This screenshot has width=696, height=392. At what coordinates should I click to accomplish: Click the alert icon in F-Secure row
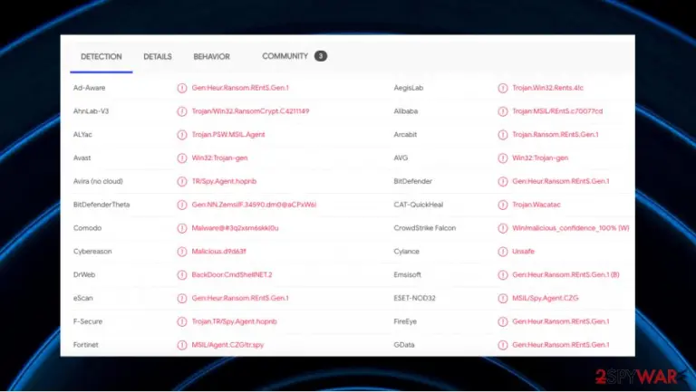tap(182, 321)
